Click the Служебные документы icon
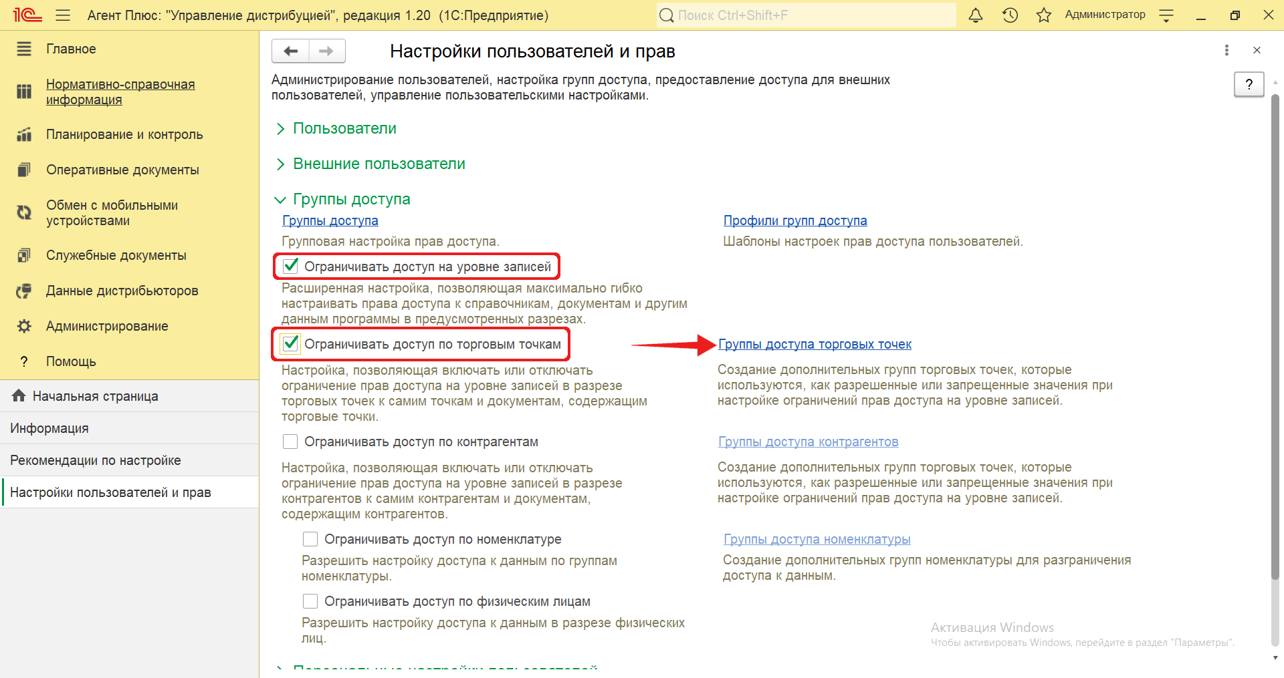1284x678 pixels. click(24, 255)
